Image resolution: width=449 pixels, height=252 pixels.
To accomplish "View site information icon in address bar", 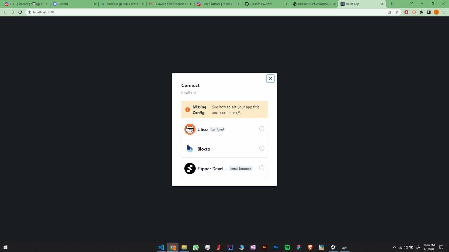I will (30, 12).
